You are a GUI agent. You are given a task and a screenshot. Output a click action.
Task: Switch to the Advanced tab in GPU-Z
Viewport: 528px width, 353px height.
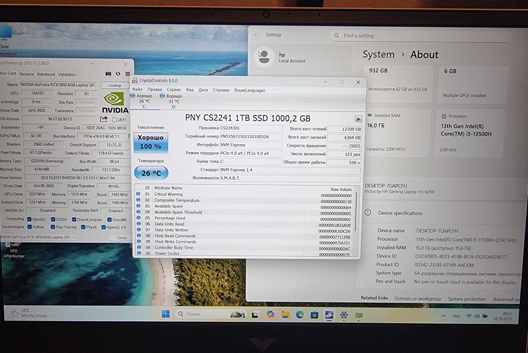(x=46, y=74)
